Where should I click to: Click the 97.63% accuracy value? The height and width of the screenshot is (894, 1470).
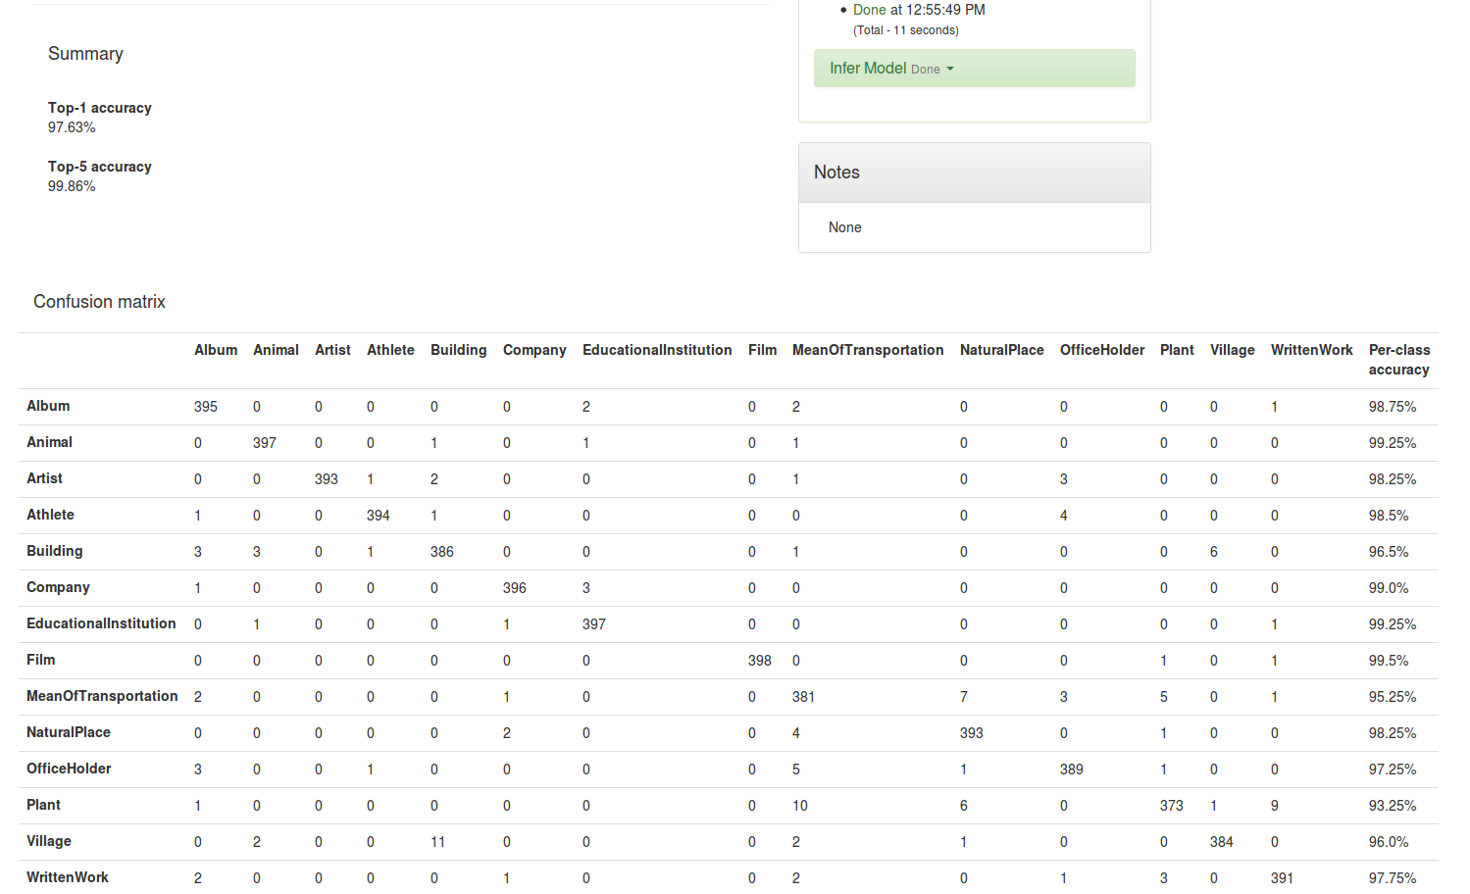(72, 127)
